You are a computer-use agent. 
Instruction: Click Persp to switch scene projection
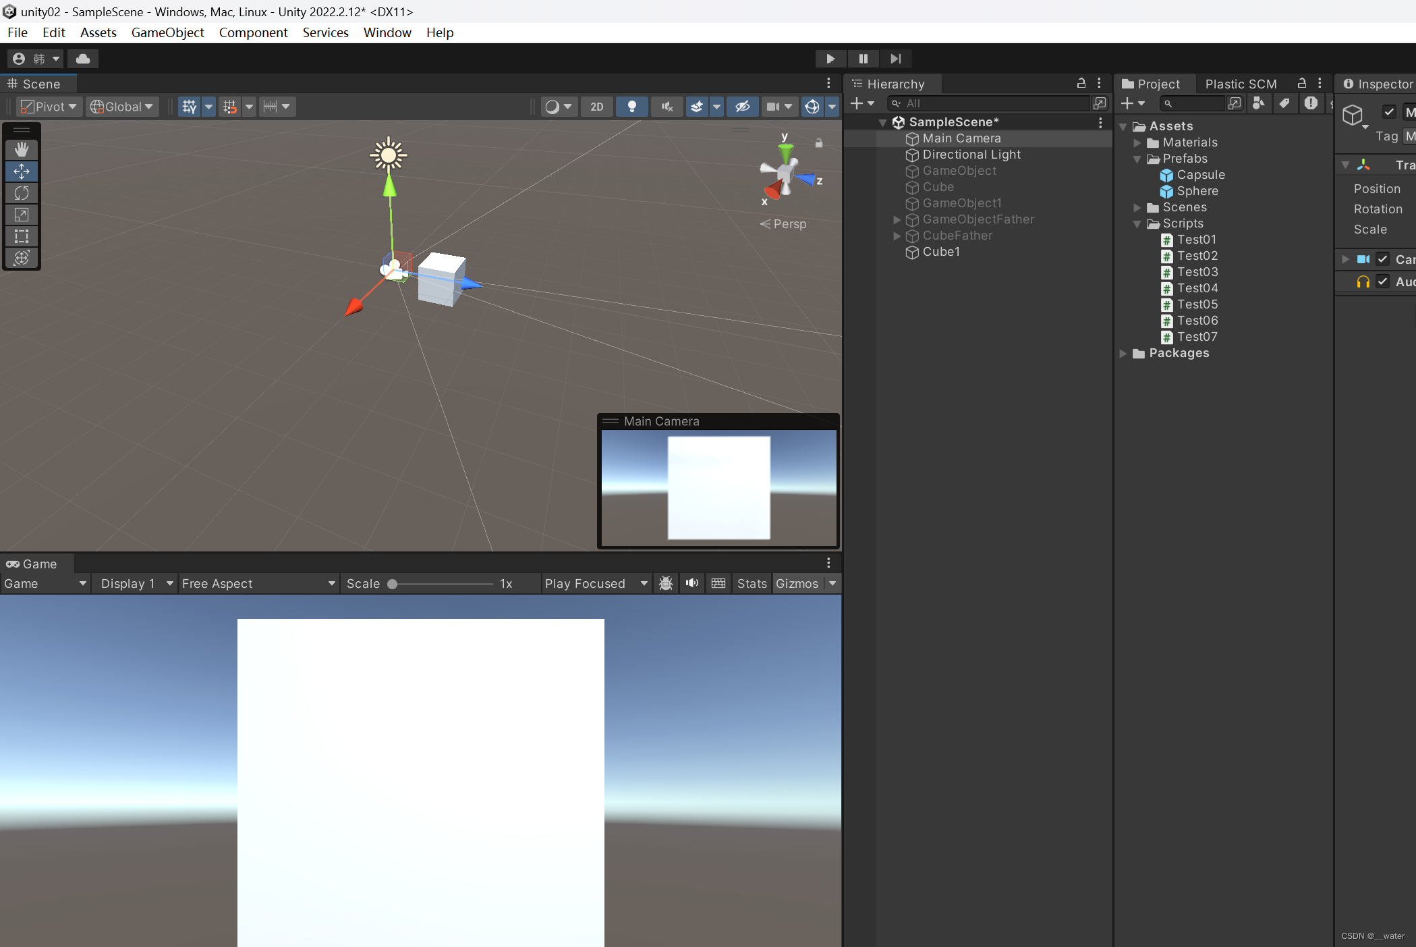(788, 223)
